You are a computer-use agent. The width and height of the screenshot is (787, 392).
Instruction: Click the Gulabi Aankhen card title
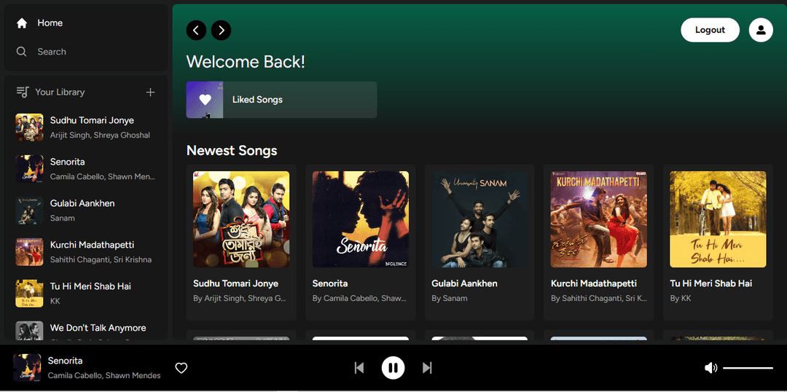[465, 283]
